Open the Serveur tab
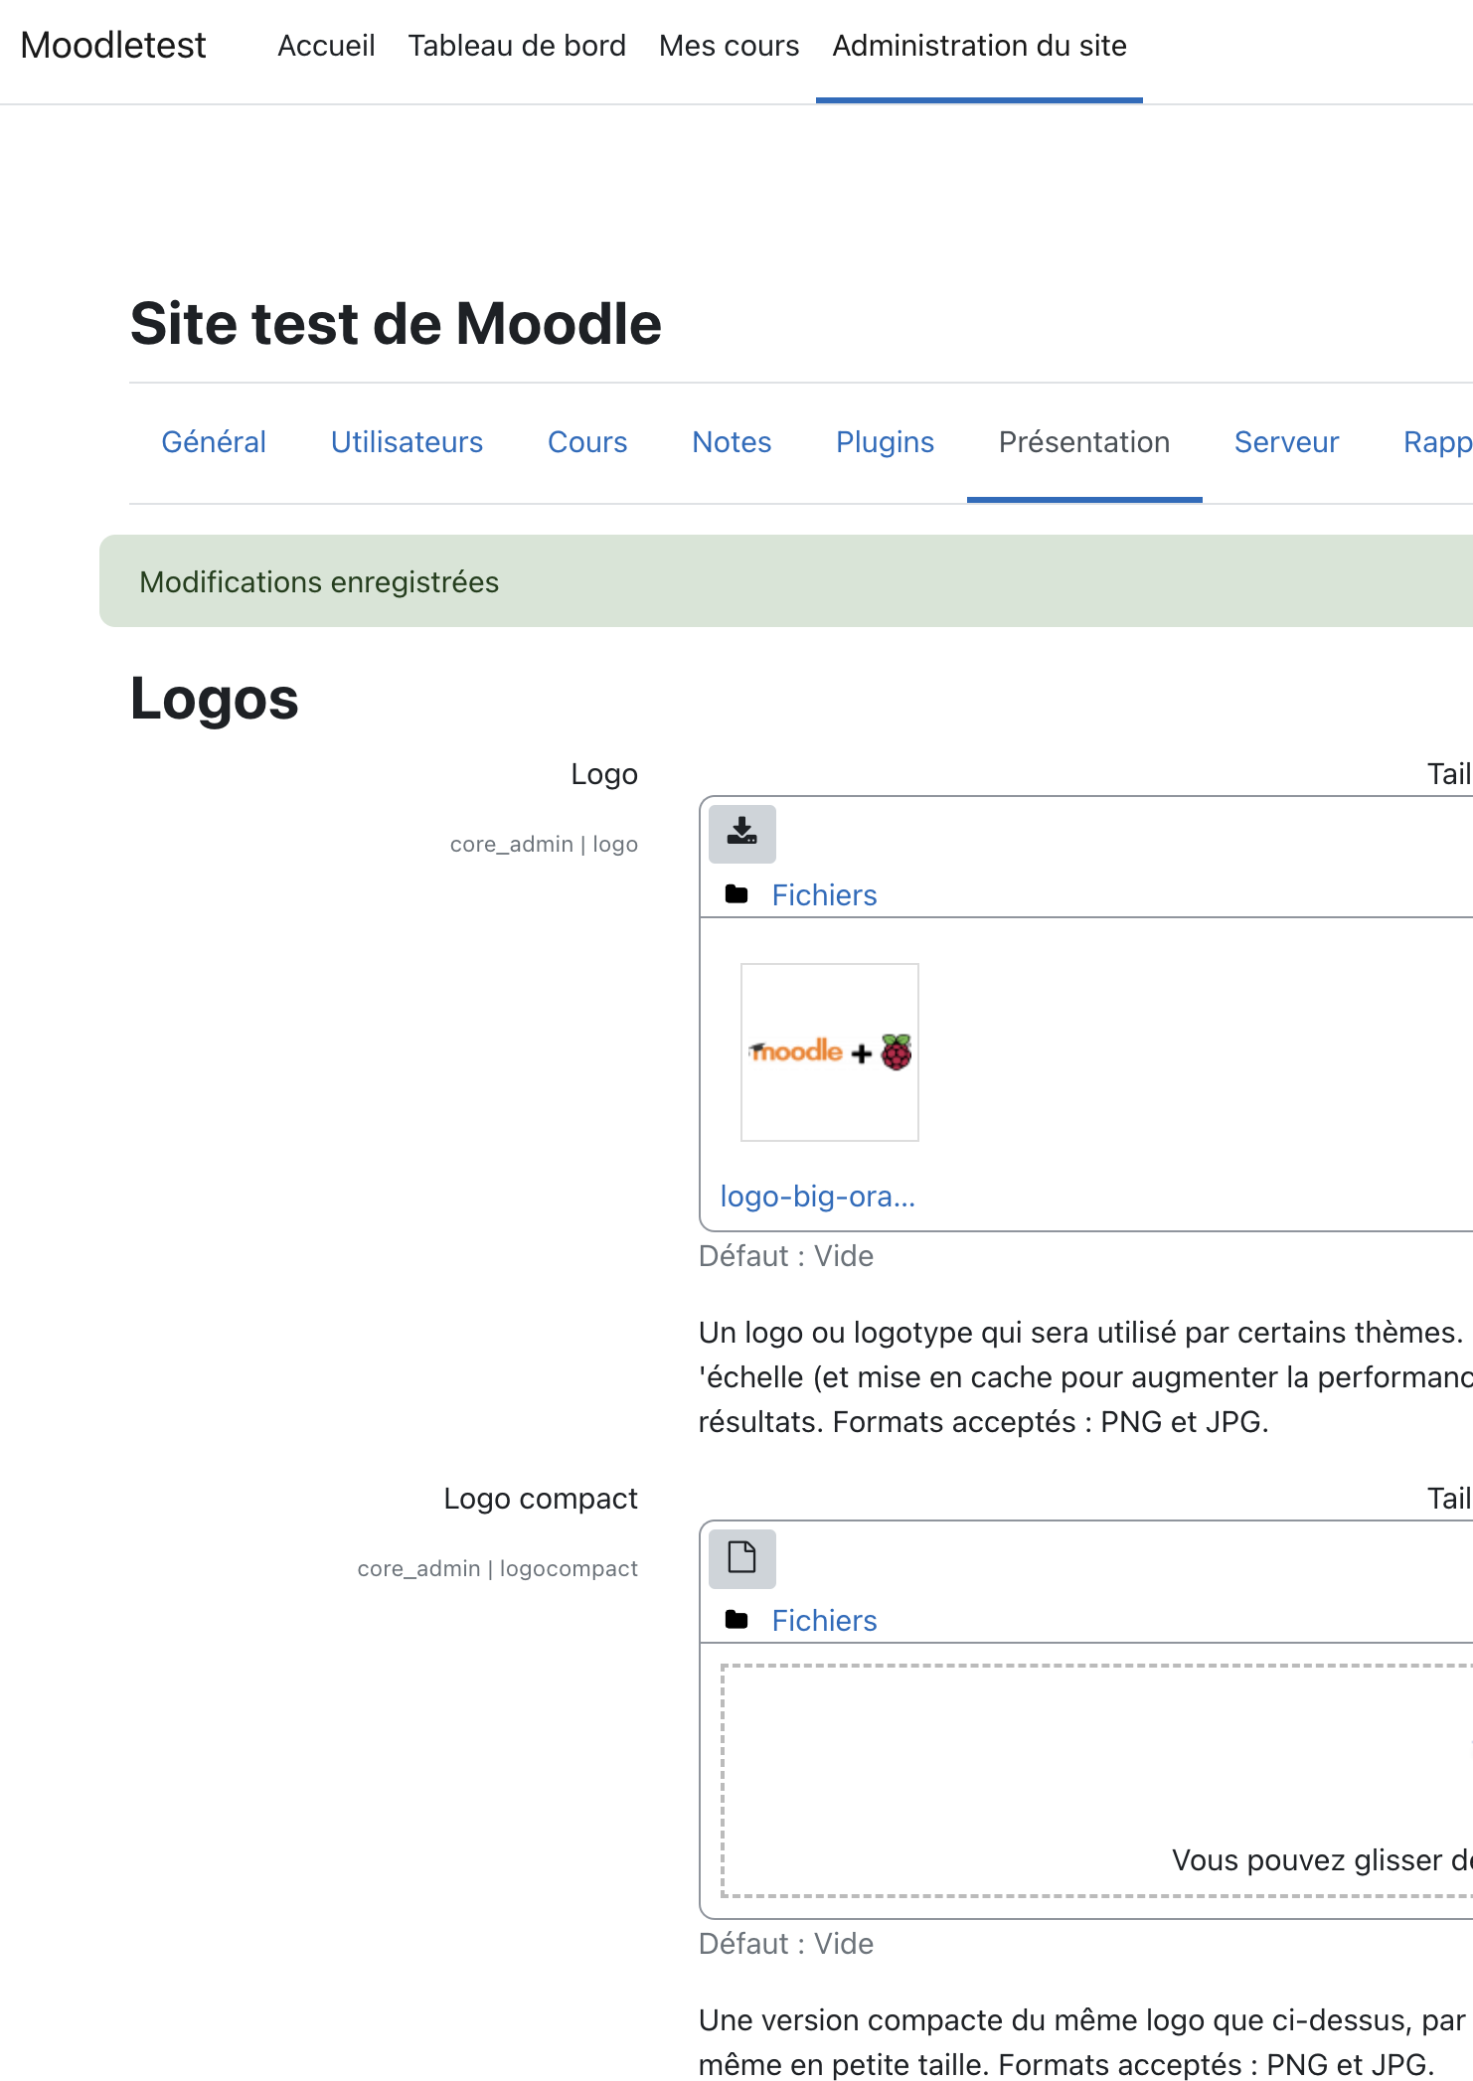The height and width of the screenshot is (2081, 1473). point(1286,442)
